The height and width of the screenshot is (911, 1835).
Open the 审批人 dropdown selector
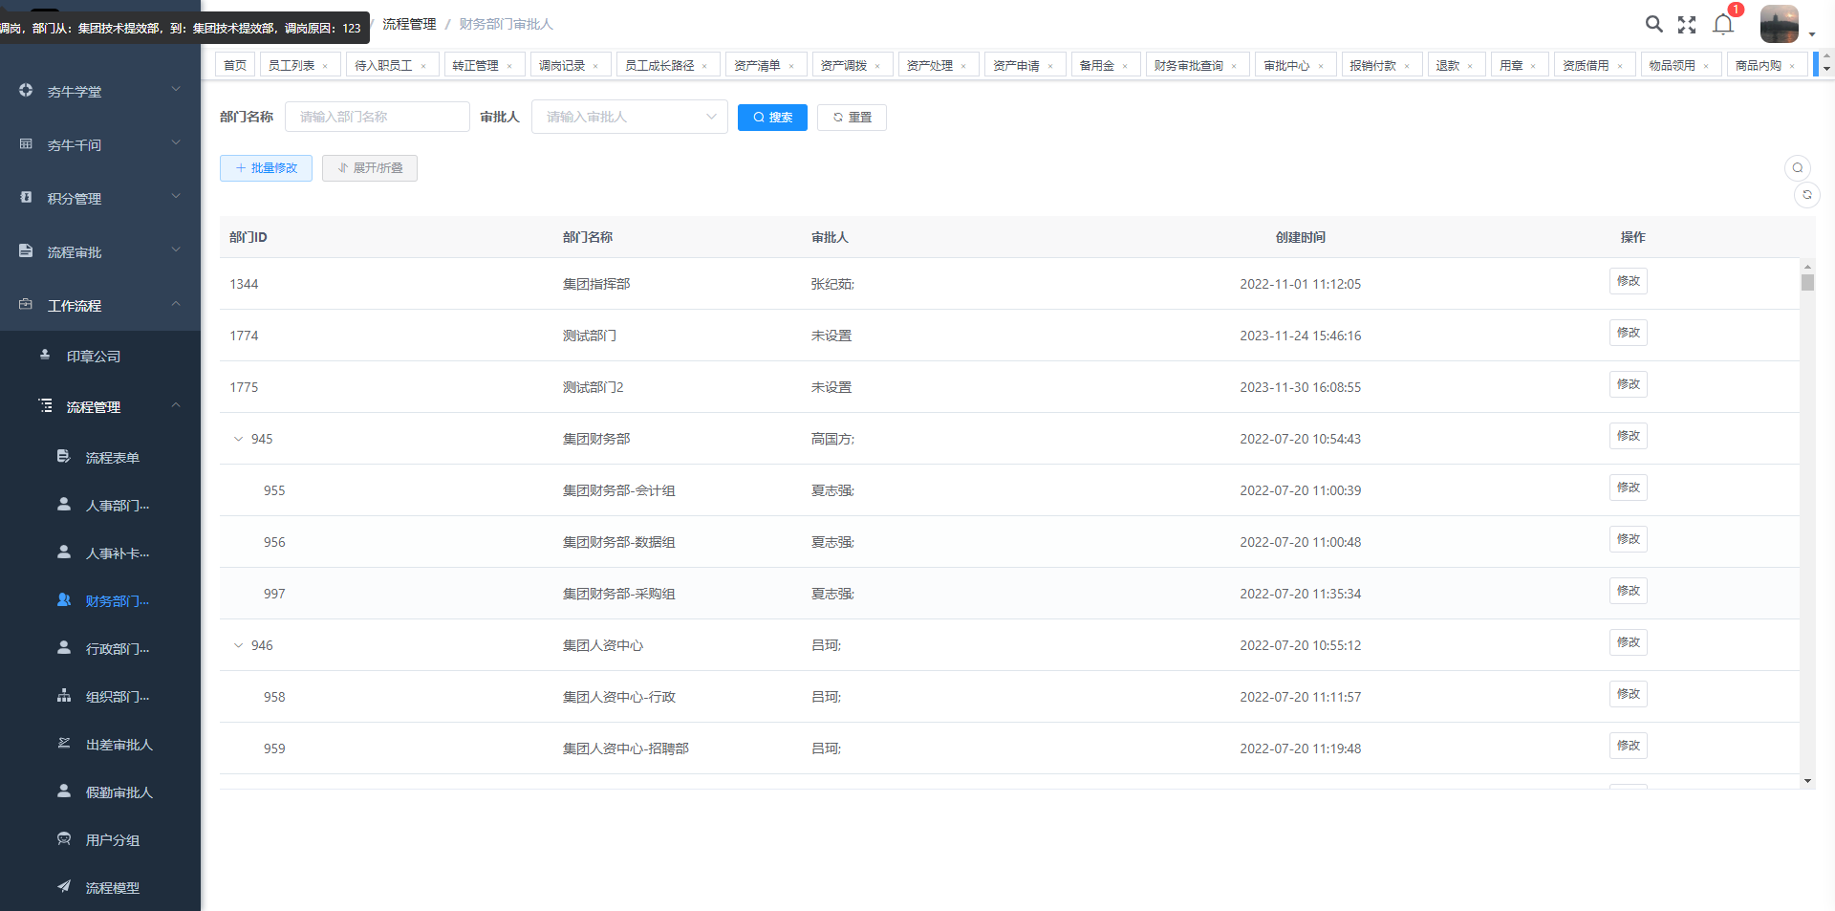pos(630,117)
